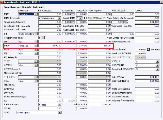Open IPI Incidência dropdown
Screen dimensions: 163x120
pyautogui.click(x=36, y=34)
